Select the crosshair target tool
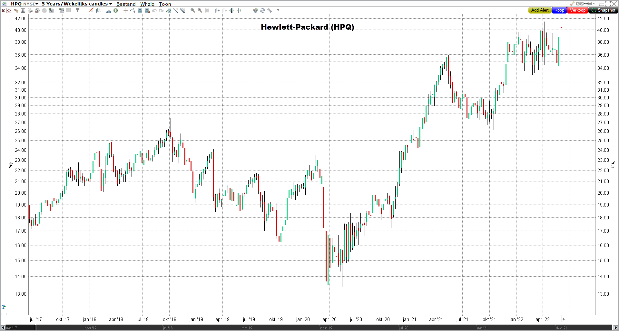Image resolution: width=619 pixels, height=331 pixels. tap(9, 10)
